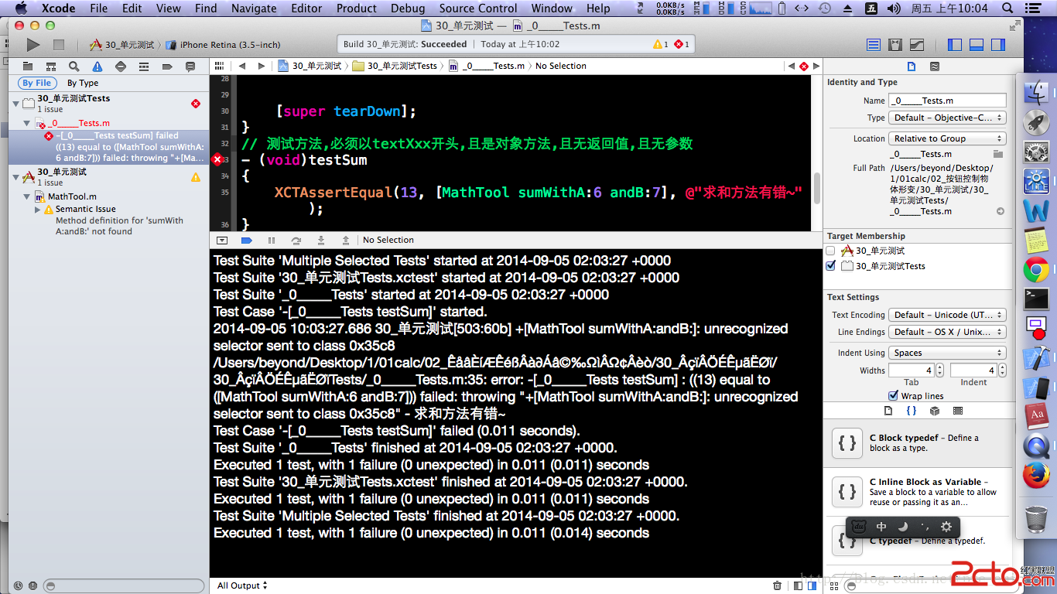The height and width of the screenshot is (594, 1057).
Task: Open the Product menu
Action: [357, 9]
